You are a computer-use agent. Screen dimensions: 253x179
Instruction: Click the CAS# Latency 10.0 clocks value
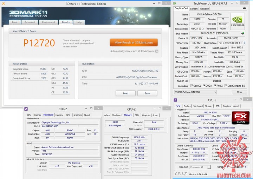[139, 144]
